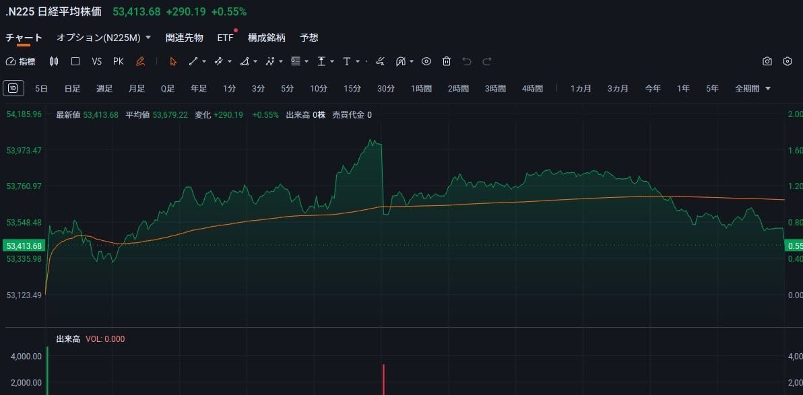Expand the text tool options
The image size is (803, 395).
pyautogui.click(x=358, y=61)
